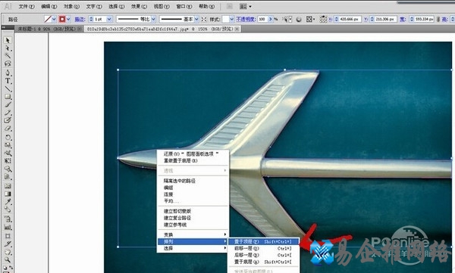455x273 pixels.
Task: Open the opacity slider arrow
Action: tap(271, 20)
